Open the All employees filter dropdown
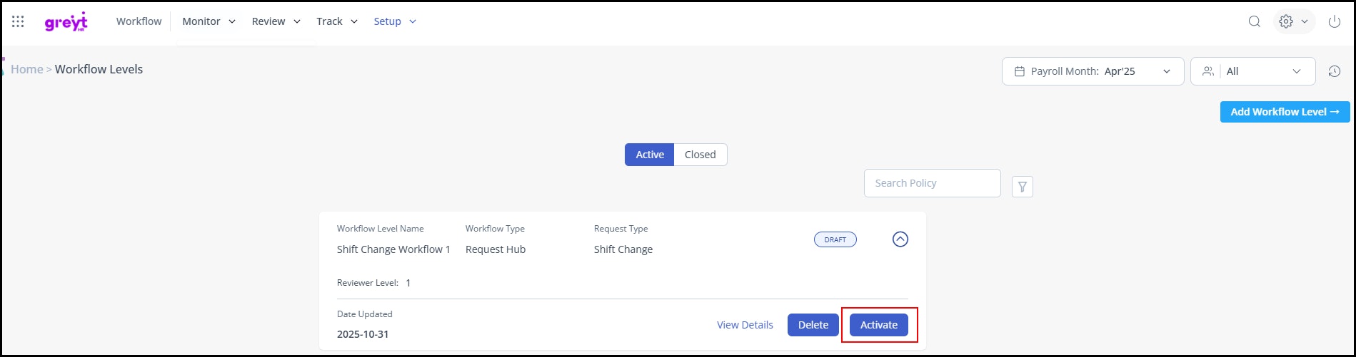This screenshot has height=357, width=1356. pyautogui.click(x=1252, y=71)
